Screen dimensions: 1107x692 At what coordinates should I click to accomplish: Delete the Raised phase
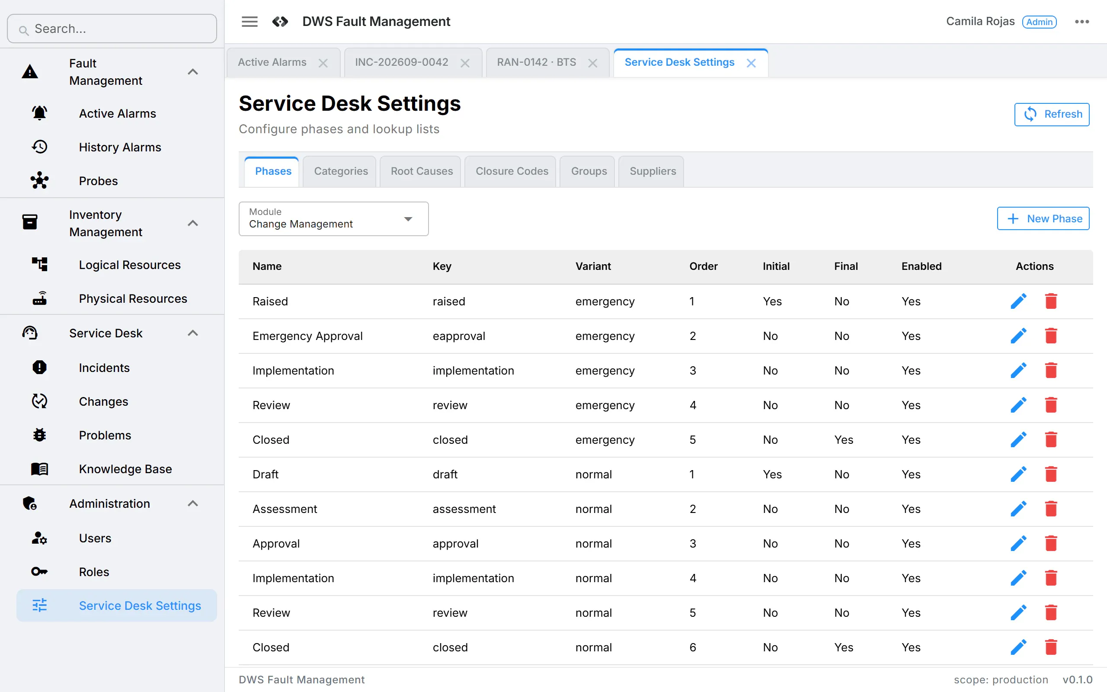(1051, 301)
